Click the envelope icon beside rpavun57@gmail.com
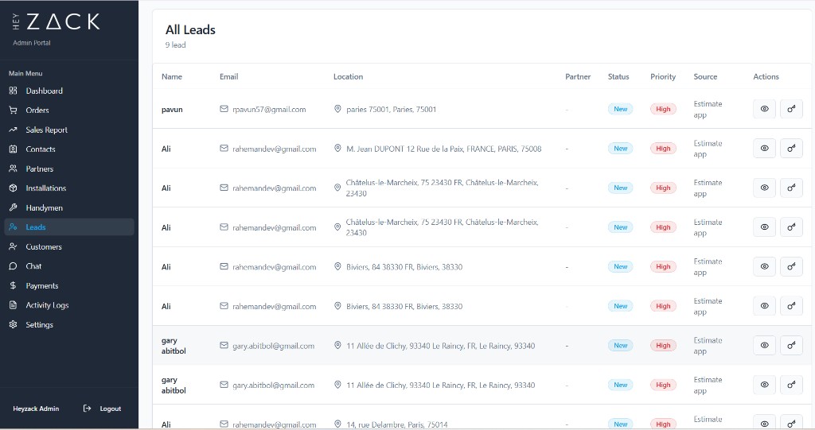The width and height of the screenshot is (815, 430). pos(224,109)
